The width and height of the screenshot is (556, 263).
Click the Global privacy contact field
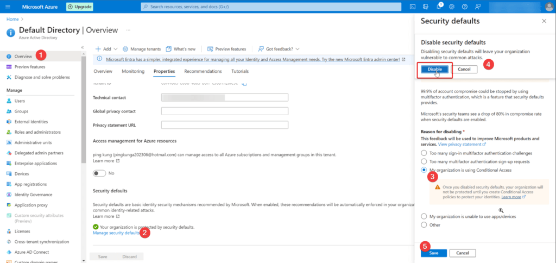[224, 111]
